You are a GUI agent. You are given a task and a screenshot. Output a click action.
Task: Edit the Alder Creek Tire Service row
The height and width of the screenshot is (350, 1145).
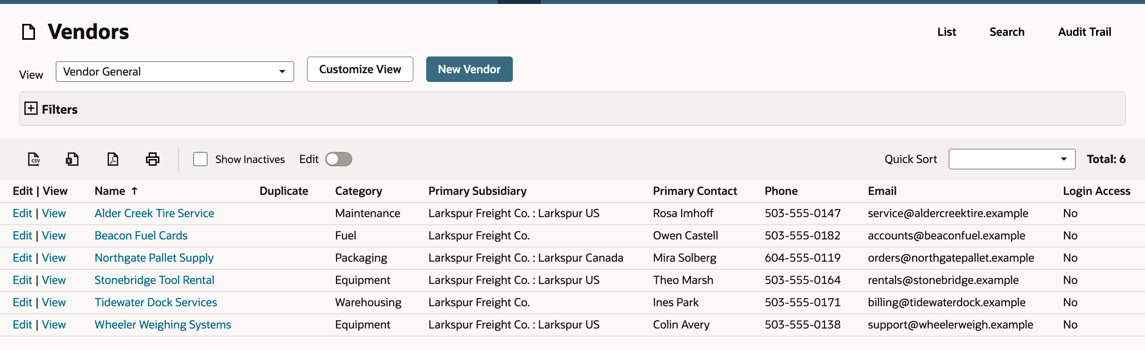pos(22,214)
